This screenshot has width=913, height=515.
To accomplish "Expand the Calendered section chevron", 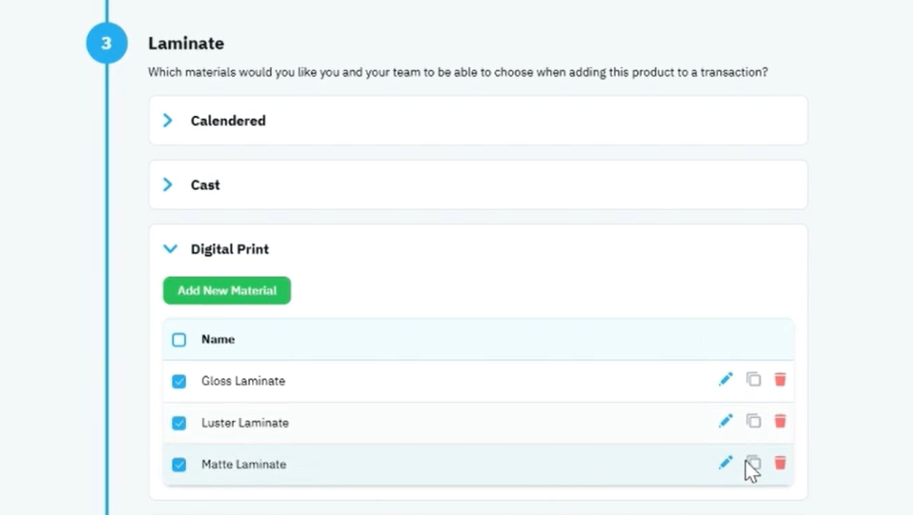I will (x=168, y=121).
